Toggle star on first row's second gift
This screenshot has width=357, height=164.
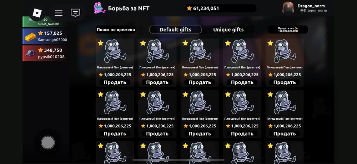point(143,43)
